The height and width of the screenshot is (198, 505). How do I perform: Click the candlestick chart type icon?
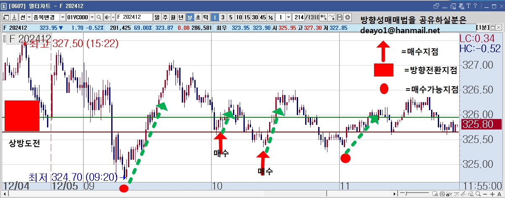pos(323,17)
